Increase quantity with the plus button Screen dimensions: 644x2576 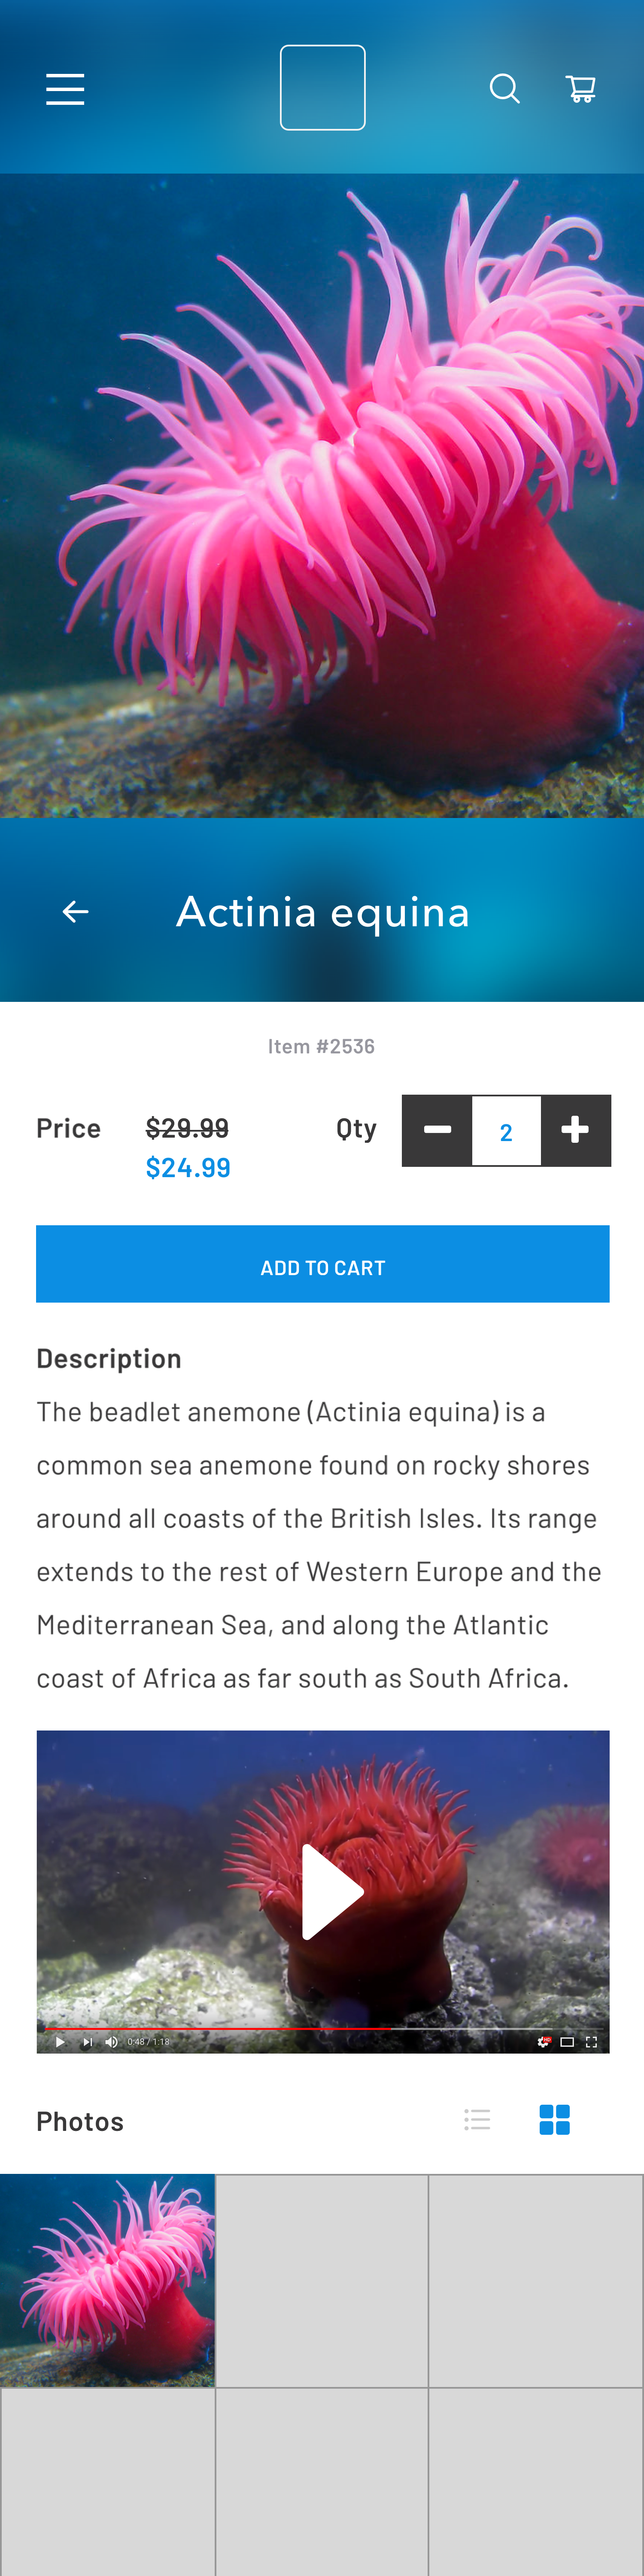[x=575, y=1130]
